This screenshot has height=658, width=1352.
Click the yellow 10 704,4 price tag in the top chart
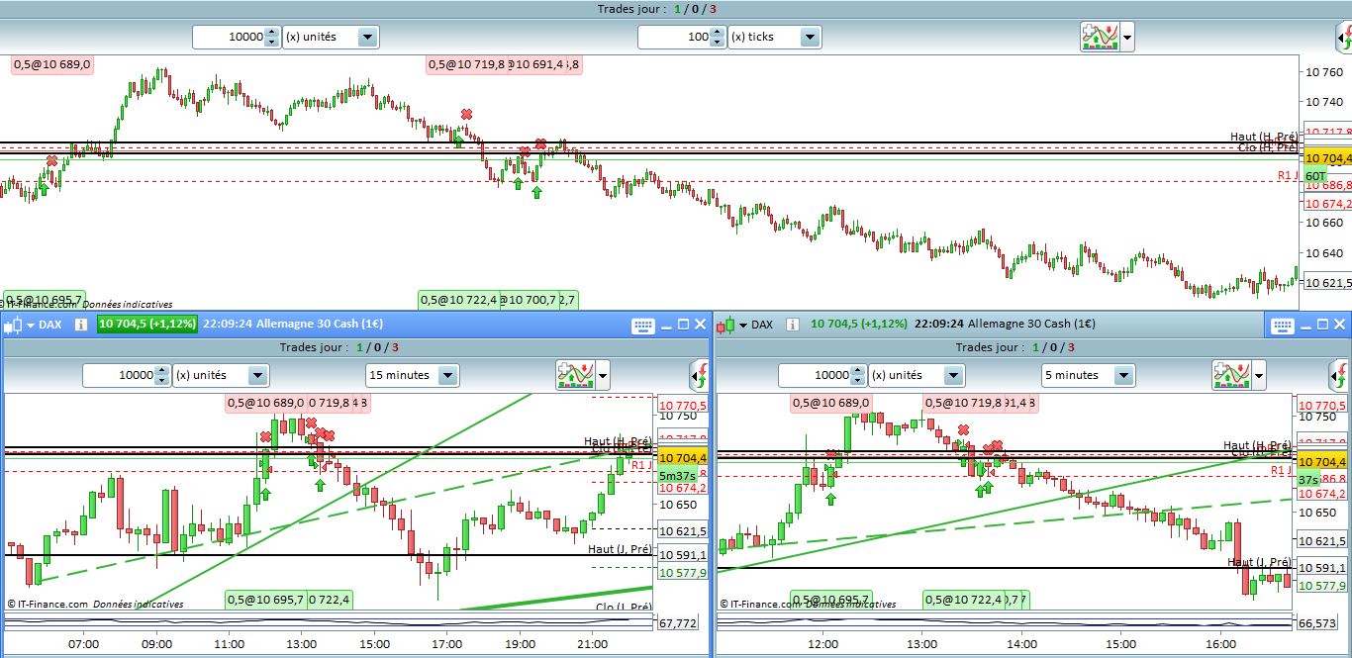pyautogui.click(x=1327, y=158)
